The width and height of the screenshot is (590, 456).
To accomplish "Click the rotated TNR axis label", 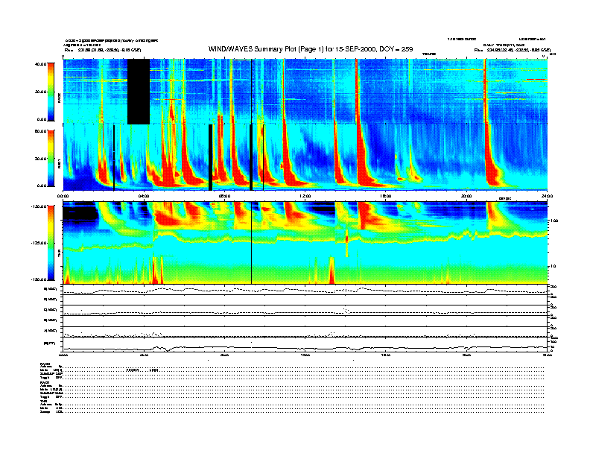I will [x=59, y=255].
